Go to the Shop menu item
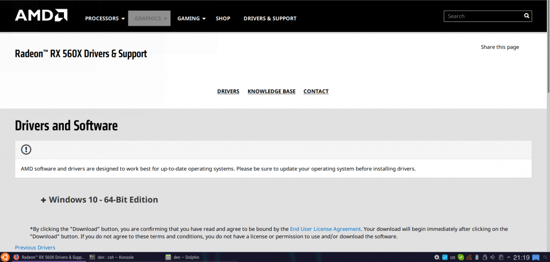The image size is (550, 262). click(223, 18)
